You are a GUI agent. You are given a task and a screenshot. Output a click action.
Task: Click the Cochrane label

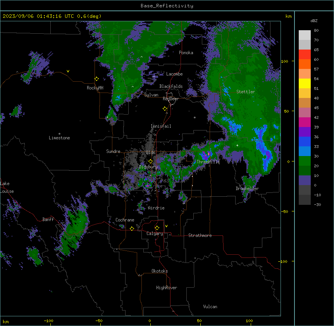[125, 220]
